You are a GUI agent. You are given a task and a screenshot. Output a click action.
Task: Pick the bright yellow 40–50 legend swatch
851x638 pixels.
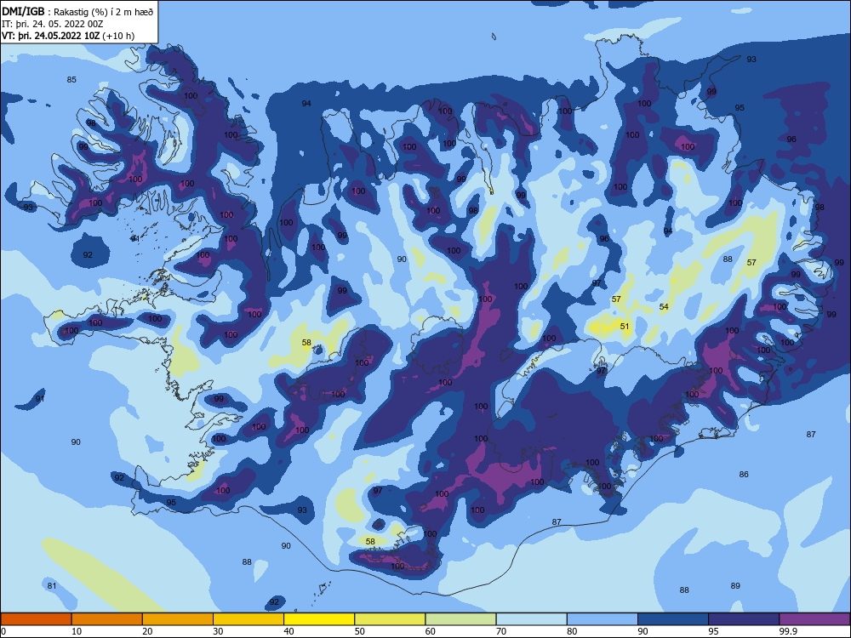coord(319,619)
